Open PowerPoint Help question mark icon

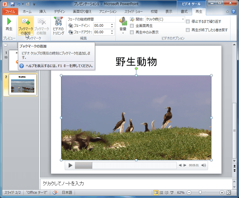point(233,11)
